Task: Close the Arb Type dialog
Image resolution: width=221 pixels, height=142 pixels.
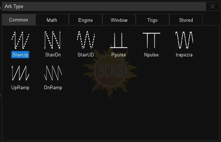Action: click(x=212, y=6)
